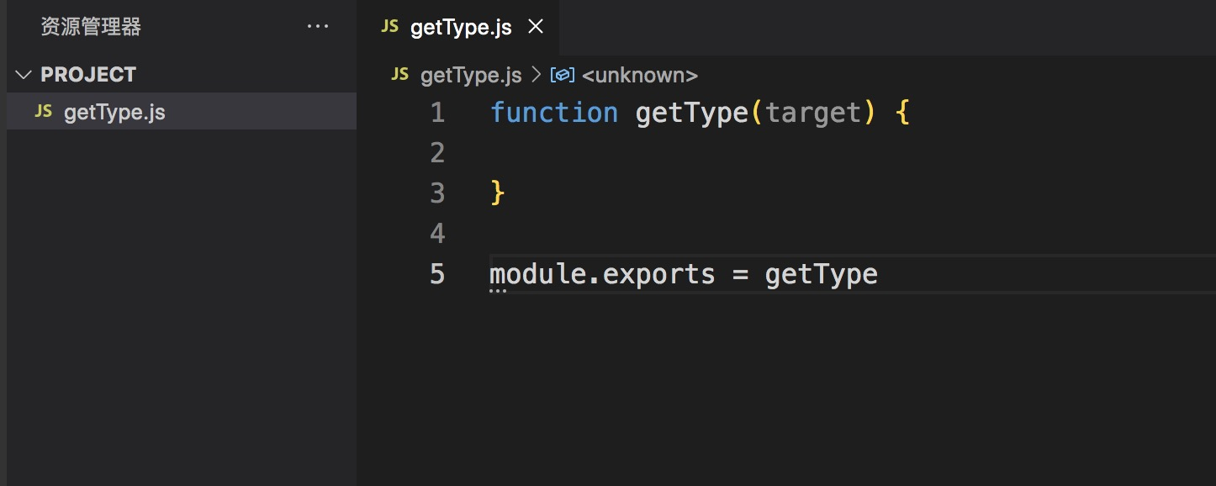Screen dimensions: 1216x486
Task: Close the getType.js editor tab
Action: 536,27
